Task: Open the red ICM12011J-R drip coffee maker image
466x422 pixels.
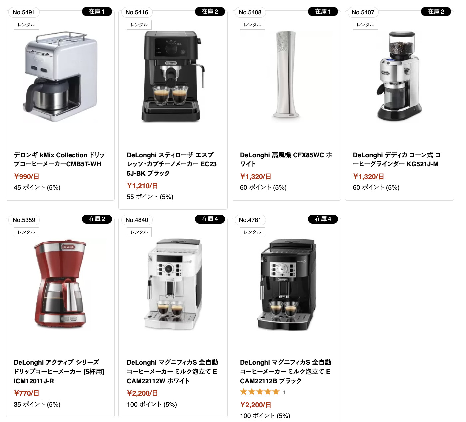Action: 60,284
